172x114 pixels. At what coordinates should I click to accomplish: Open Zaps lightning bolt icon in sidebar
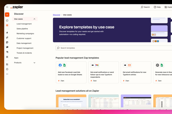(7, 33)
